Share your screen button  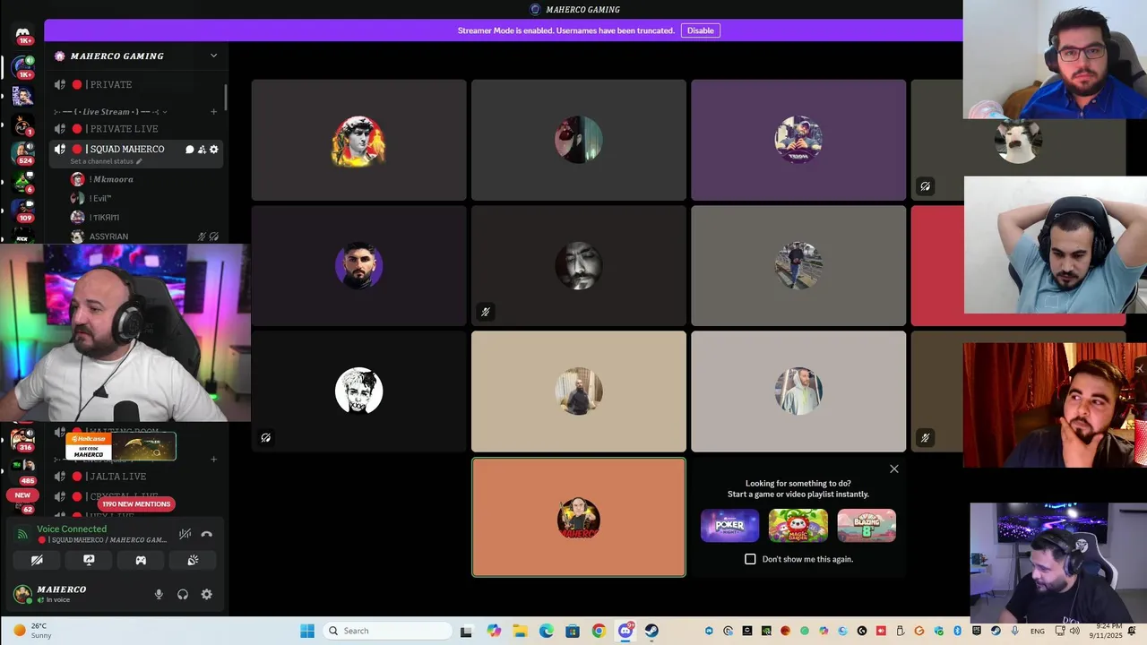pos(89,560)
